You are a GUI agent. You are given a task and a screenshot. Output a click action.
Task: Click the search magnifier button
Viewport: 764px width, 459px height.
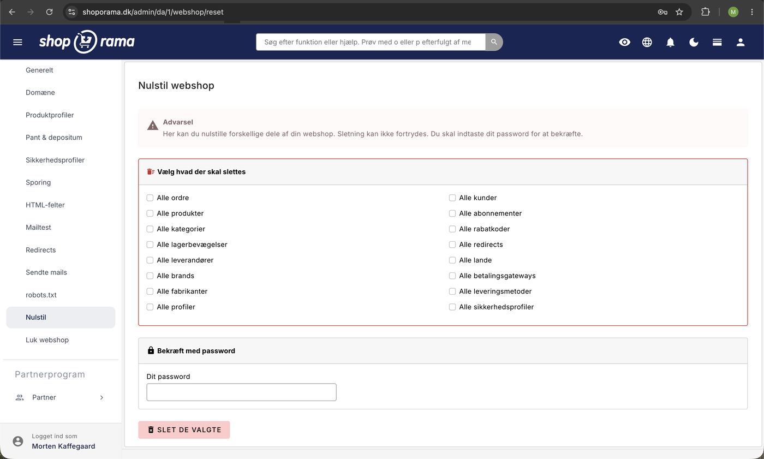(494, 42)
